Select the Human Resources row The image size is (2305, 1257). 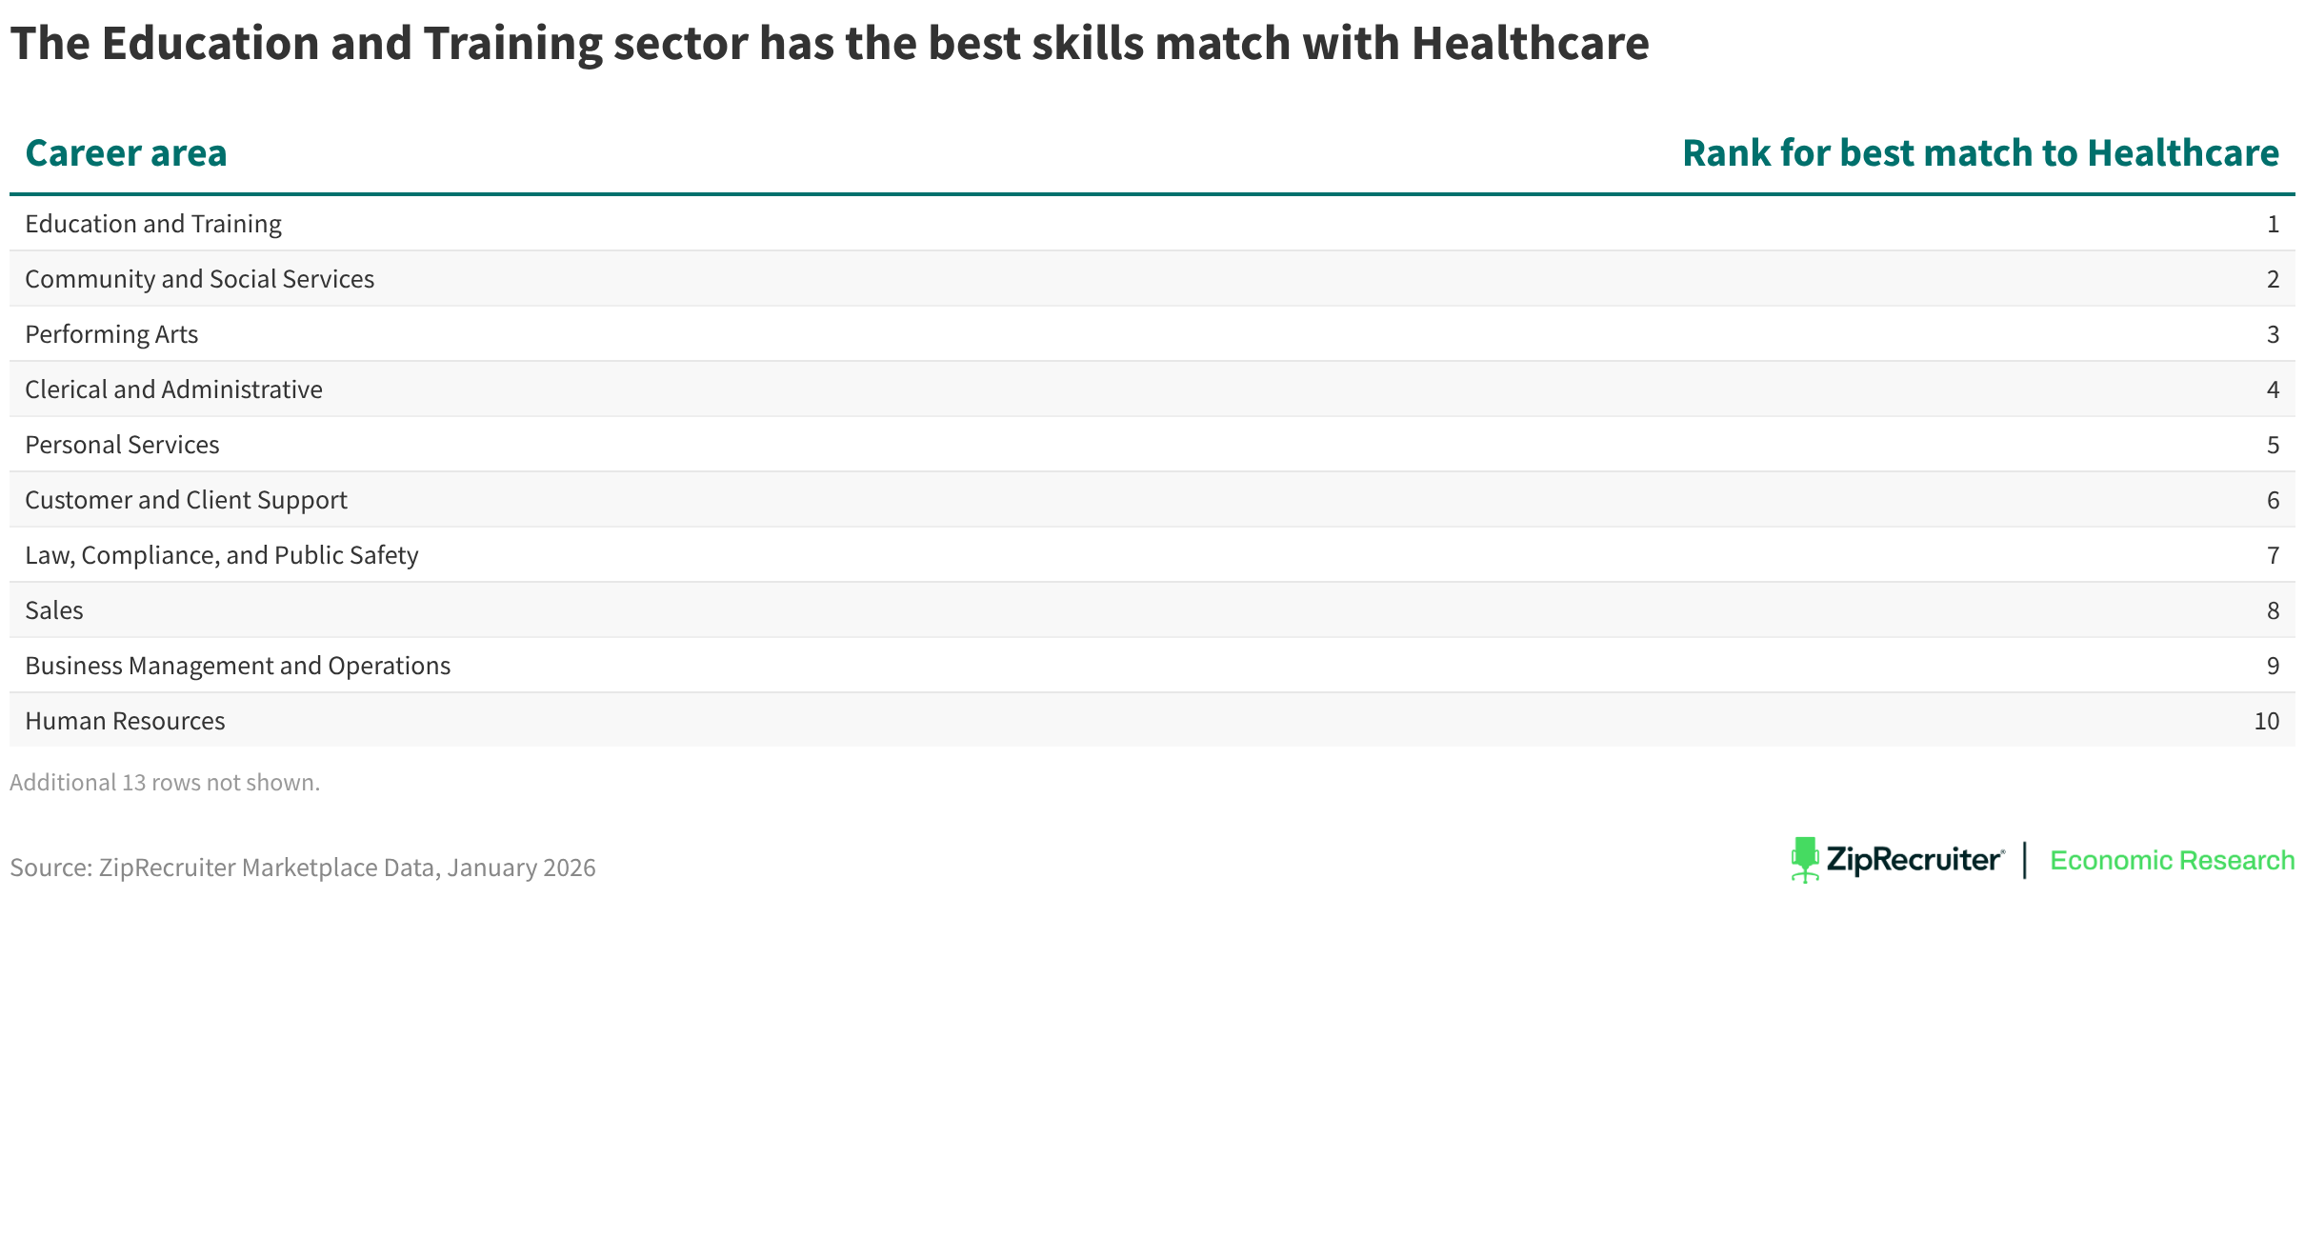[x=125, y=721]
